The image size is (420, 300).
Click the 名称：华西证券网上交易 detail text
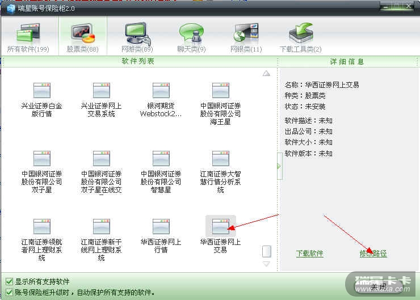322,85
